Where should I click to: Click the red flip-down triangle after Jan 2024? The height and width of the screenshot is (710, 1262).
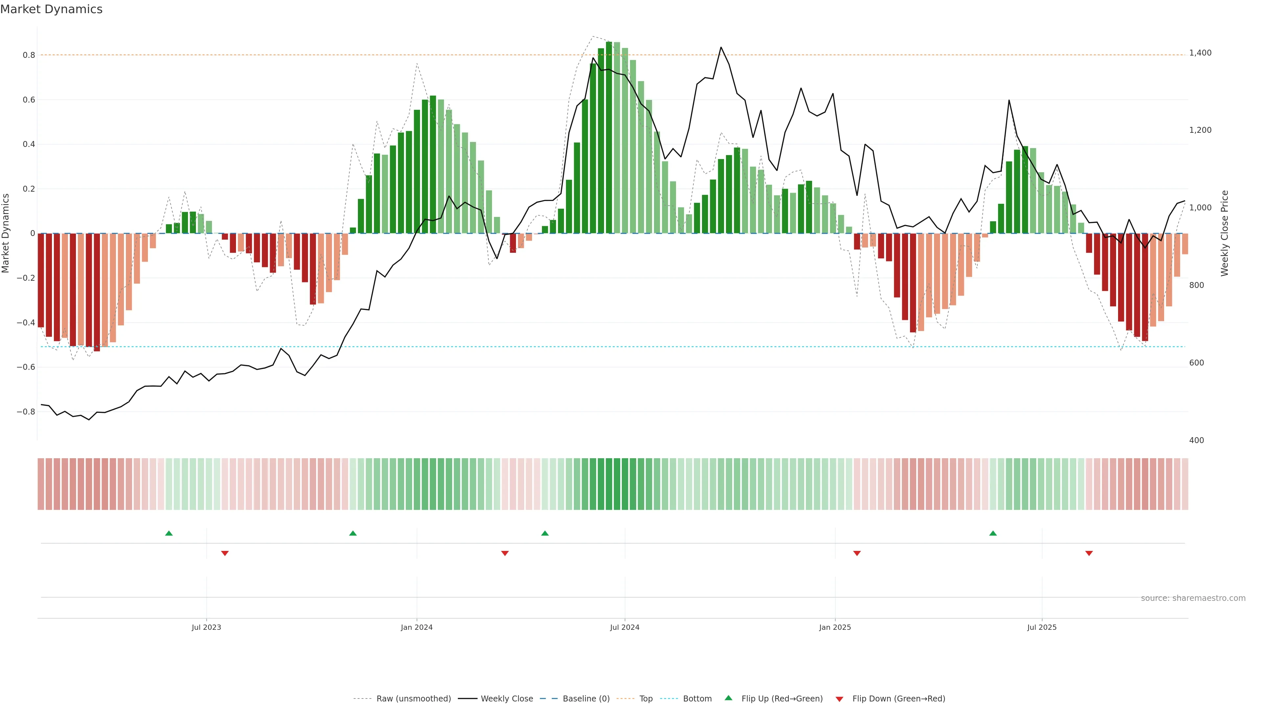coord(505,553)
